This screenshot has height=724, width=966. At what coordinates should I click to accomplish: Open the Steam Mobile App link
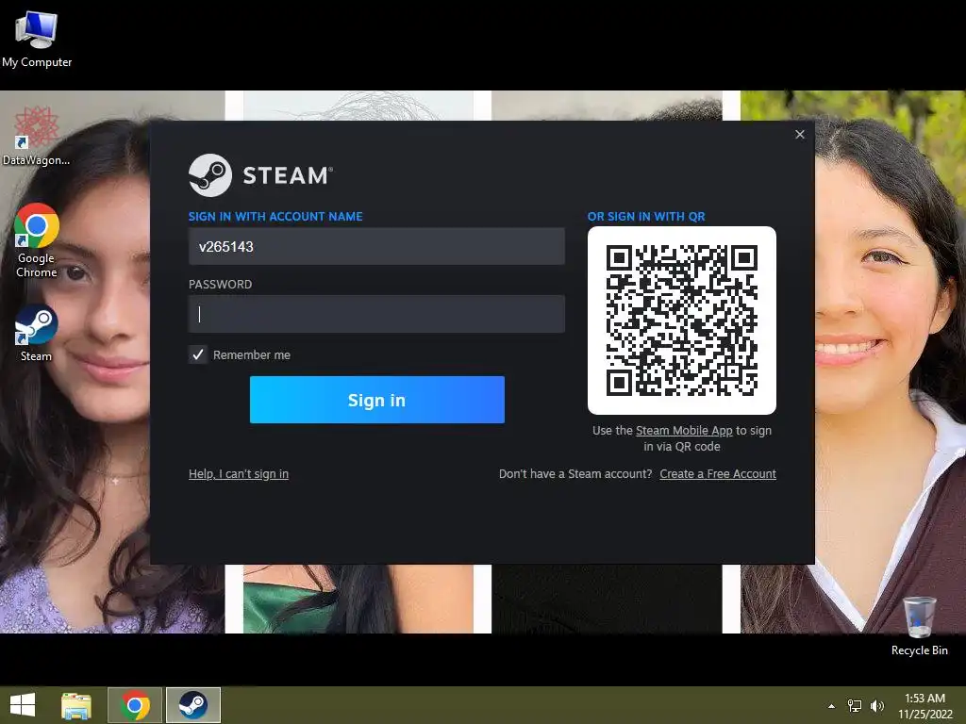coord(684,430)
